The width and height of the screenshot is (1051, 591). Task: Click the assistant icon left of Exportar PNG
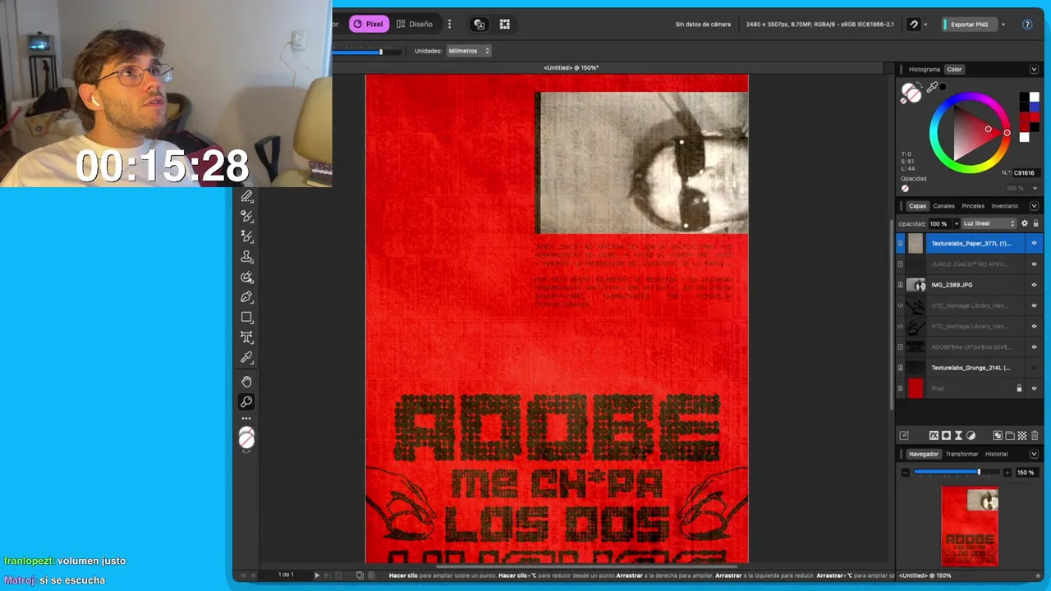913,25
